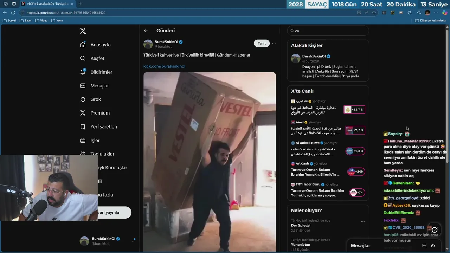
Task: Open the Copilot icon in the toolbar
Action: click(445, 12)
